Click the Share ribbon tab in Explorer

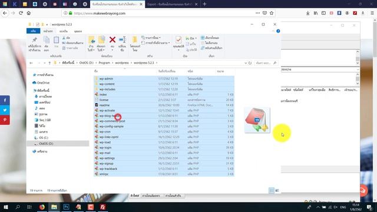[x=64, y=31]
